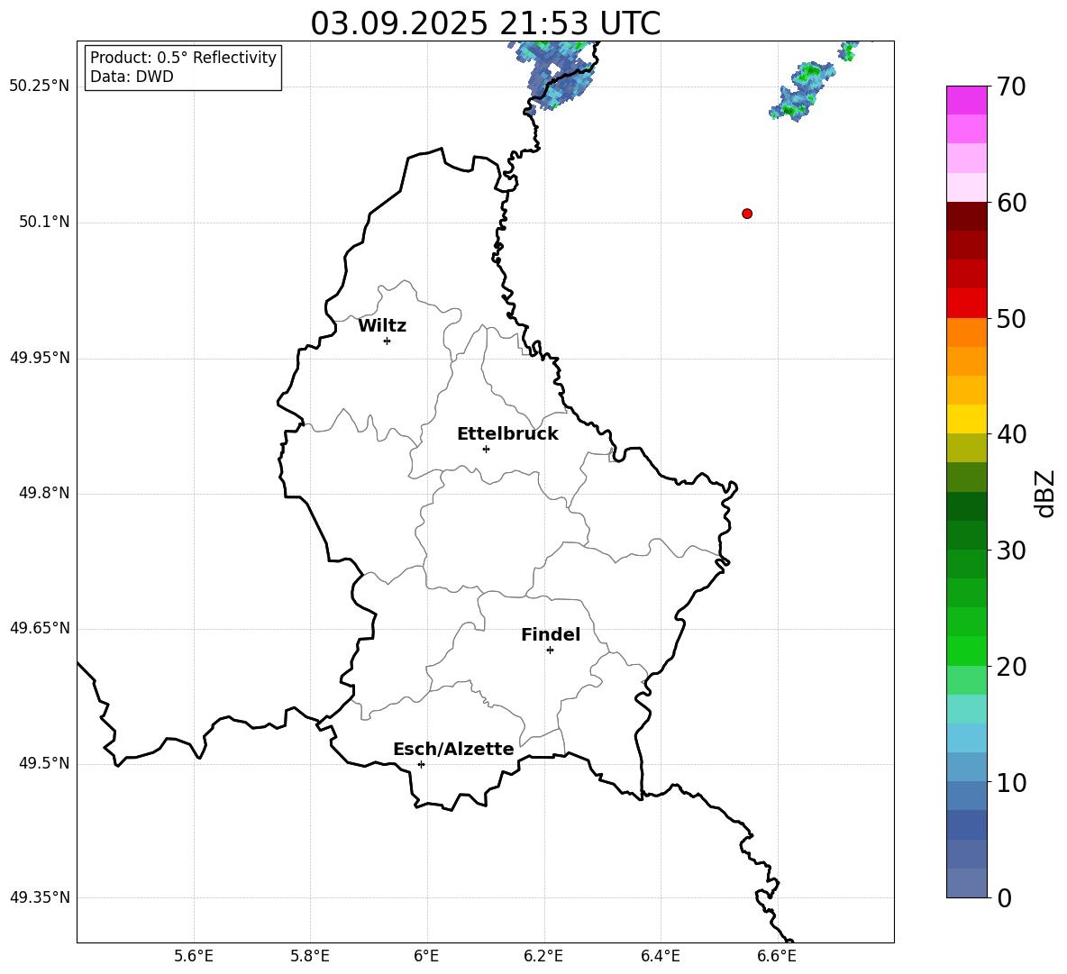
Task: Click the Ettelbruck city label
Action: [x=507, y=434]
